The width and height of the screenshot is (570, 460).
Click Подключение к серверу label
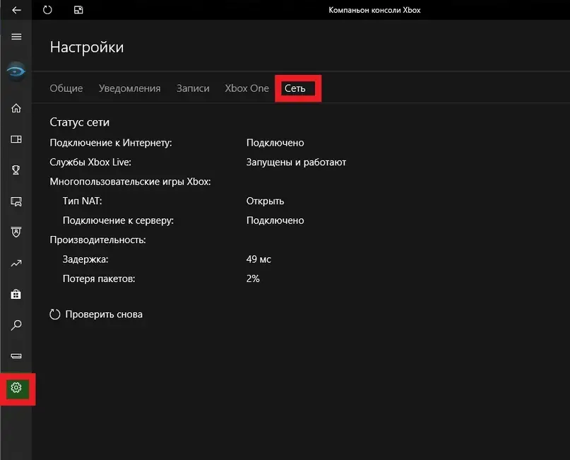pos(118,220)
